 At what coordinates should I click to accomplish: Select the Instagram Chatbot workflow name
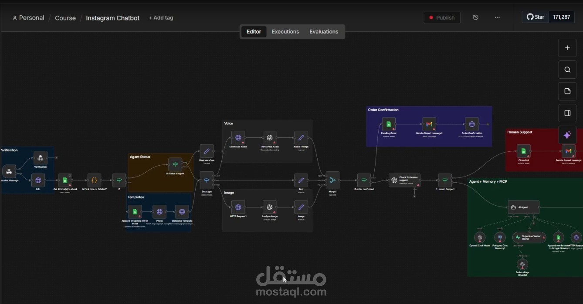(x=113, y=18)
